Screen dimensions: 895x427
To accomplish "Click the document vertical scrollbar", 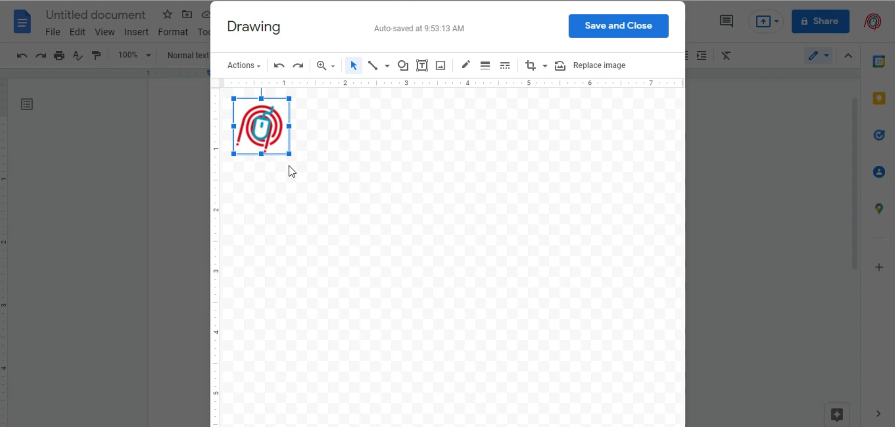I will [x=854, y=183].
